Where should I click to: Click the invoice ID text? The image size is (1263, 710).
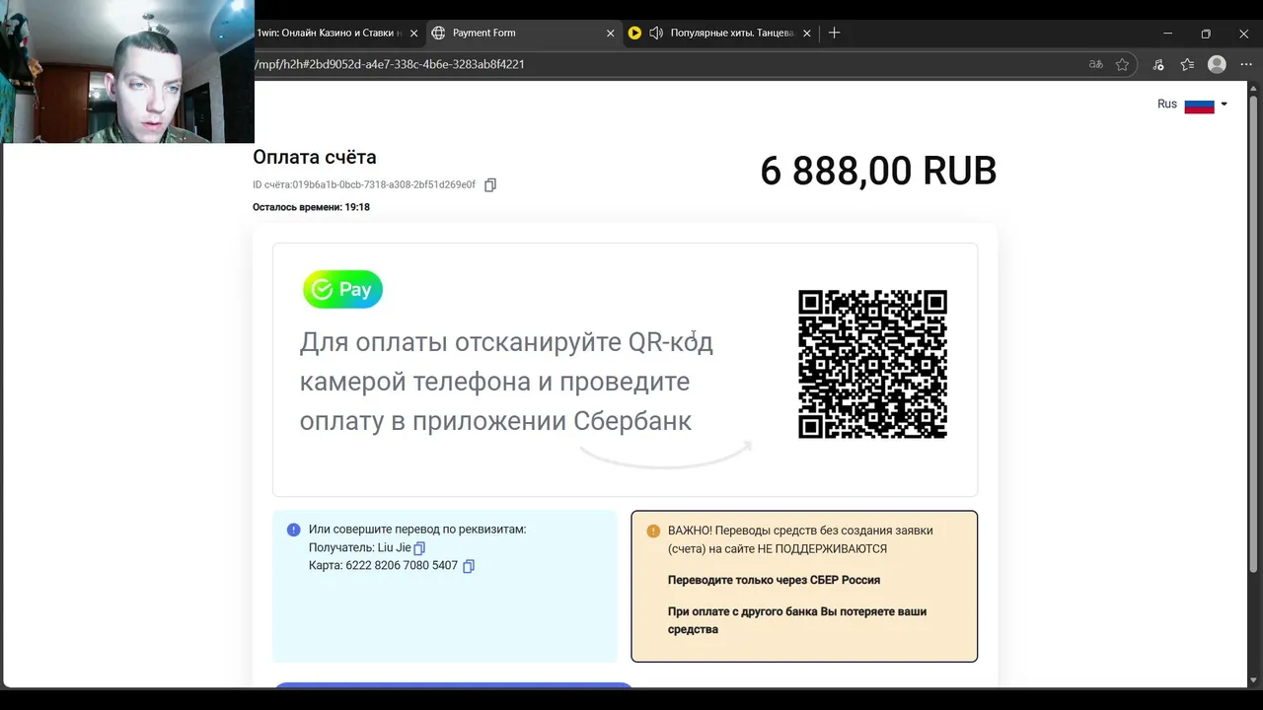[364, 184]
